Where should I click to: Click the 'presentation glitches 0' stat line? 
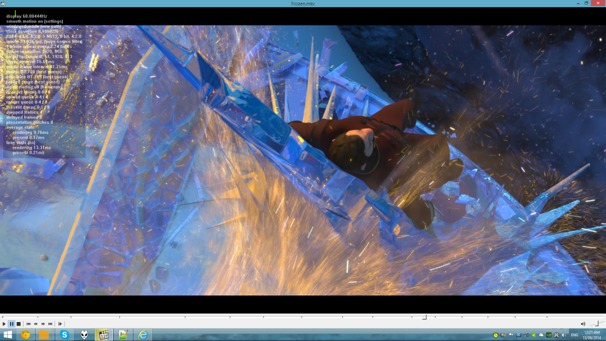pos(30,122)
